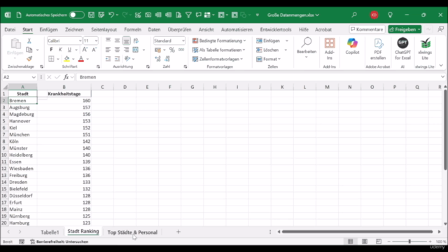The height and width of the screenshot is (252, 448).
Task: Select cell containing Magdeburg
Action: 22,114
